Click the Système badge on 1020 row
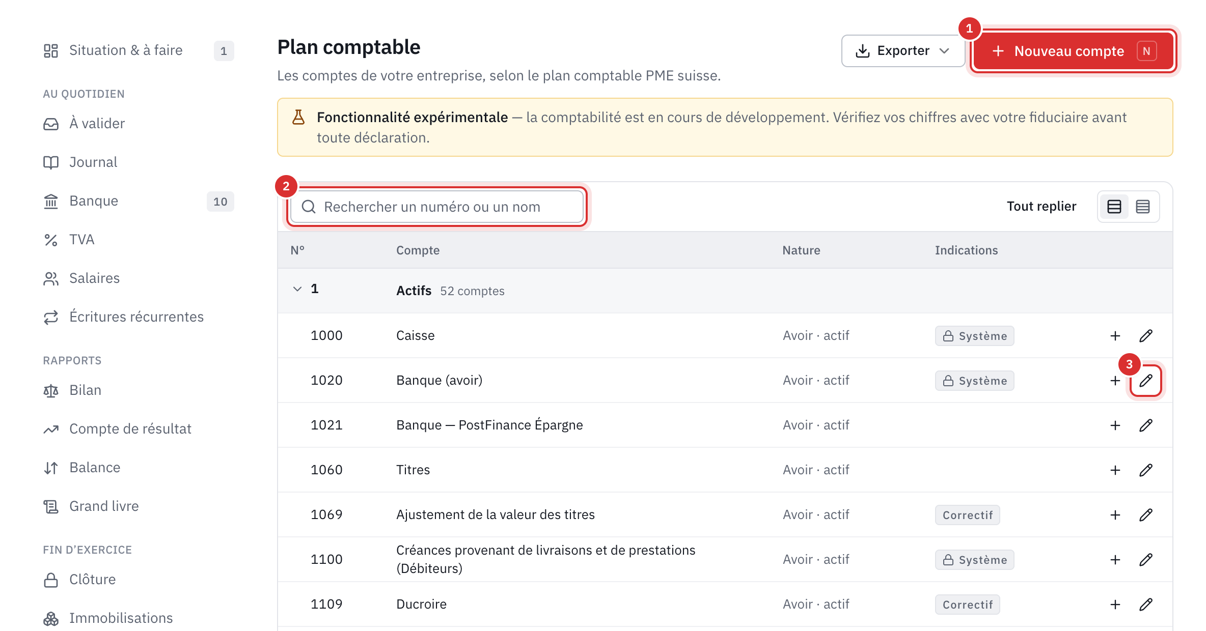This screenshot has height=631, width=1206. 974,381
